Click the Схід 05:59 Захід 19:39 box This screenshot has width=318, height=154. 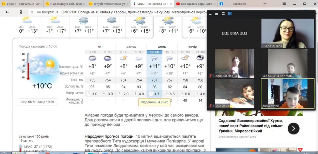(x=37, y=102)
